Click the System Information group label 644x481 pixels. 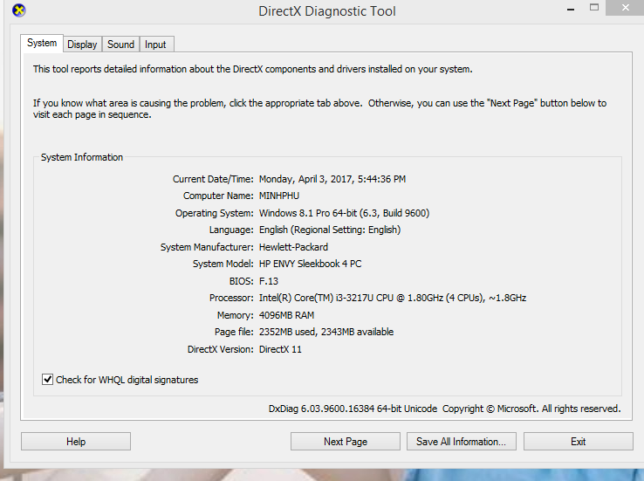click(82, 157)
